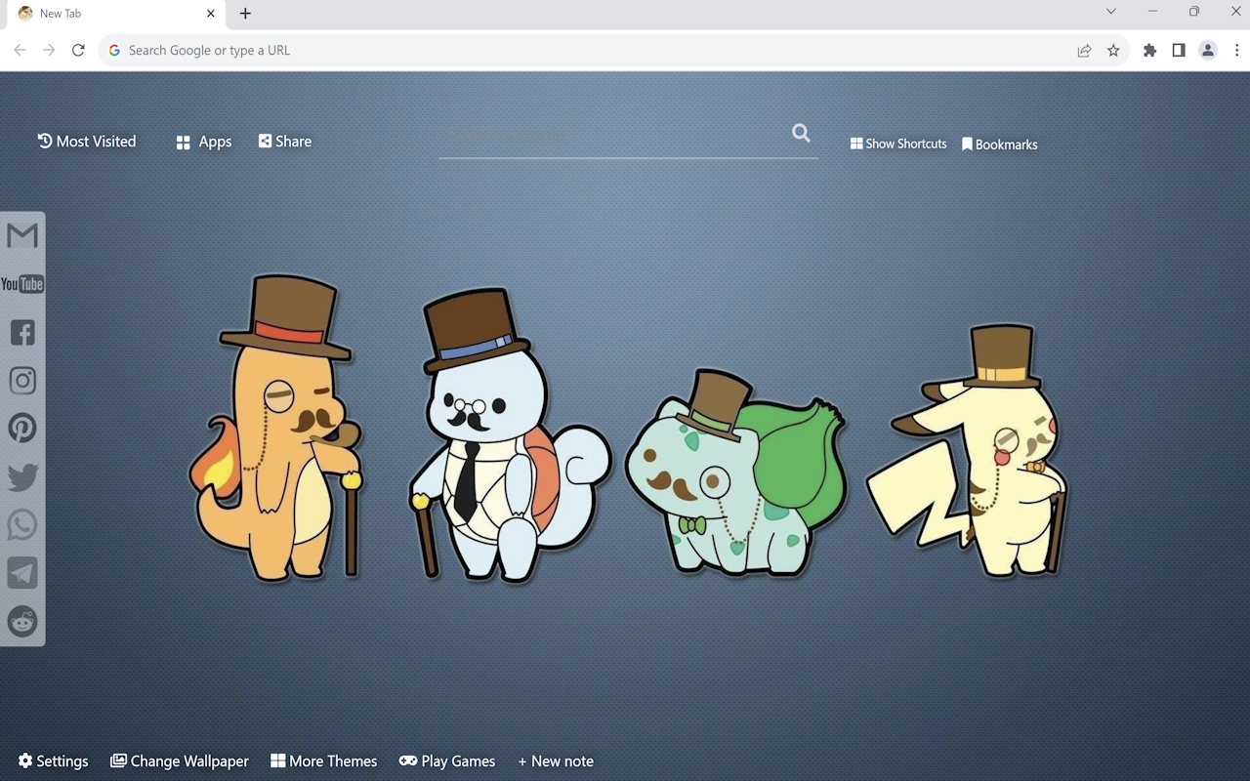Open Instagram sidebar shortcut
Viewport: 1250px width, 781px height.
[x=22, y=380]
